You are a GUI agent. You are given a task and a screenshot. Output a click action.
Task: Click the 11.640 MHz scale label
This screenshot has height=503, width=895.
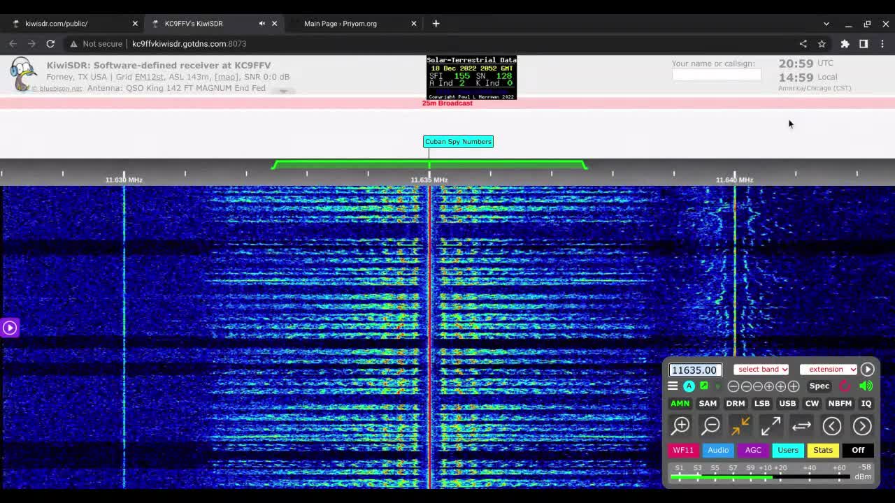pyautogui.click(x=734, y=180)
